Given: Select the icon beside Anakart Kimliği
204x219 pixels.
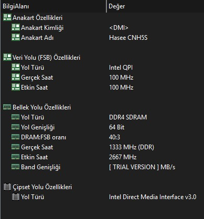Looking at the screenshot, I should click(x=16, y=27).
